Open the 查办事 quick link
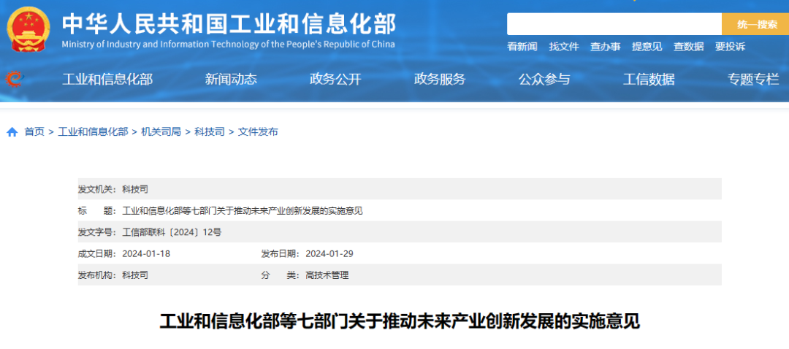 (x=606, y=47)
